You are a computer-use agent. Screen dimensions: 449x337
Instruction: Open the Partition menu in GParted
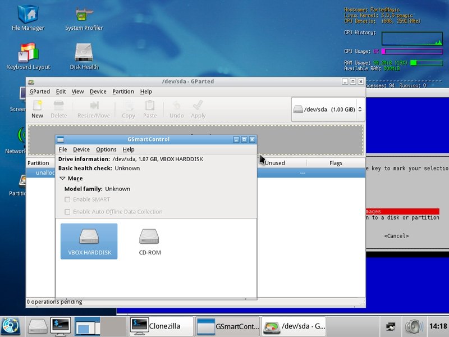click(x=123, y=92)
